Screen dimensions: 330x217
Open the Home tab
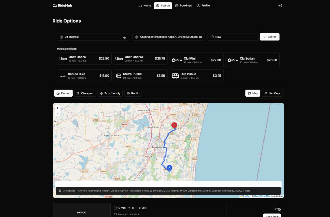[x=145, y=5]
